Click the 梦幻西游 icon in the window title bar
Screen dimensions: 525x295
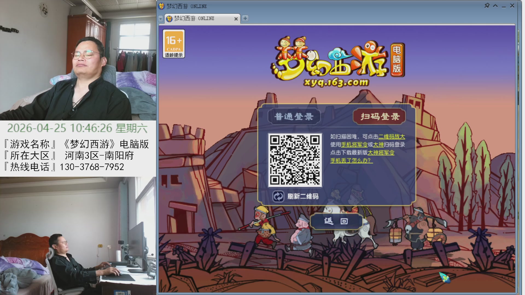[x=161, y=6]
